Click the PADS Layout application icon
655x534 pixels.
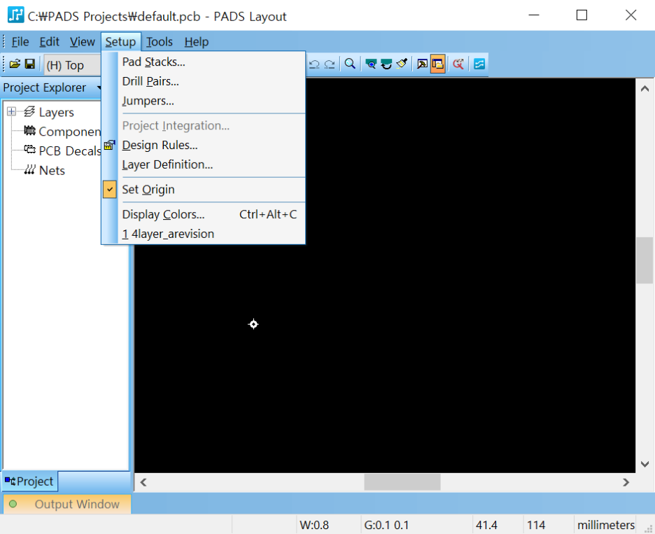[x=16, y=15]
